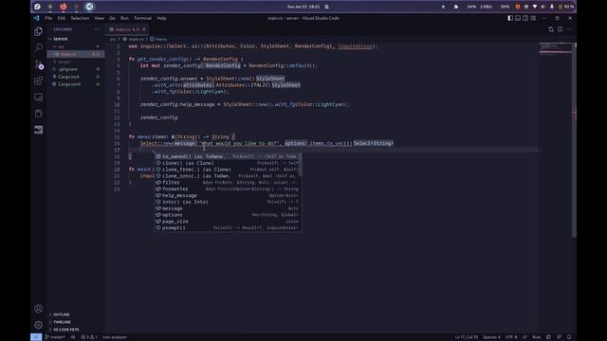Open the .gitignore file
Viewport: 607px width, 341px height.
76,69
